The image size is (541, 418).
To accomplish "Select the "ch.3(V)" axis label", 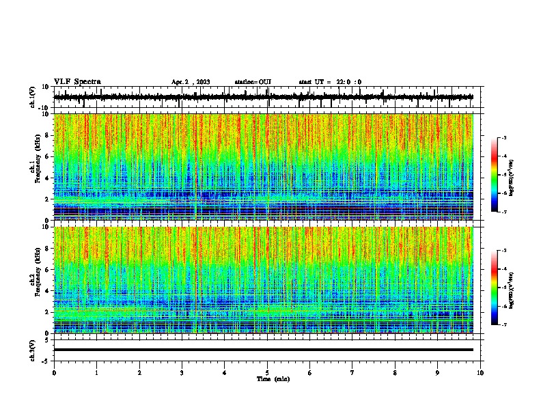I will coord(33,350).
